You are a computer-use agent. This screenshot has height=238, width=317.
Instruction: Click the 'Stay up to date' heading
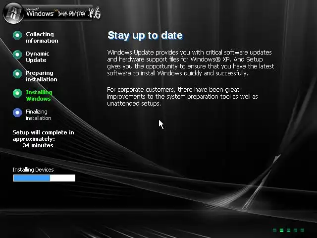coord(145,35)
